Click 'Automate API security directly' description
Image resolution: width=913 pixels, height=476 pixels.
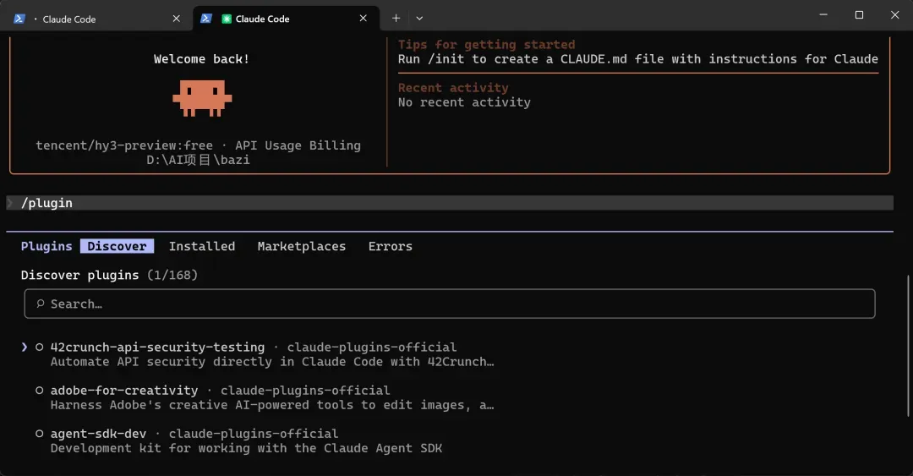click(x=272, y=362)
